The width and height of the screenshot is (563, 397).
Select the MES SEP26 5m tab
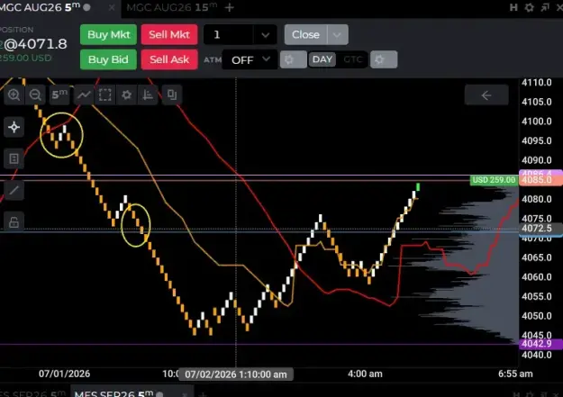coord(114,393)
